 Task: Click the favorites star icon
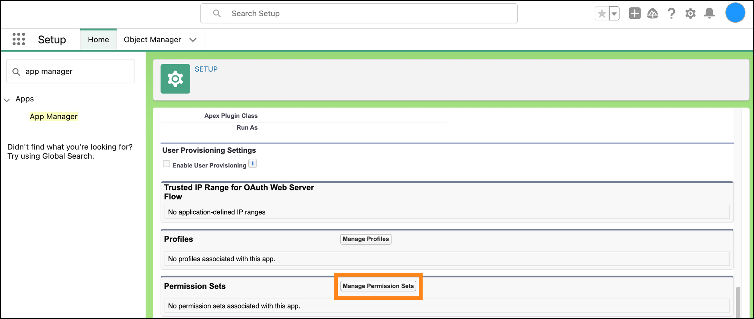(x=602, y=14)
